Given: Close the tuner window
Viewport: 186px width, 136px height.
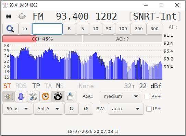Looking at the screenshot, I should click(x=177, y=5).
